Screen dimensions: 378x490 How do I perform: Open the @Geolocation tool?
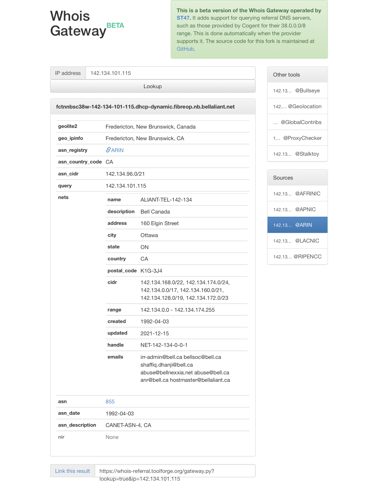click(x=298, y=106)
